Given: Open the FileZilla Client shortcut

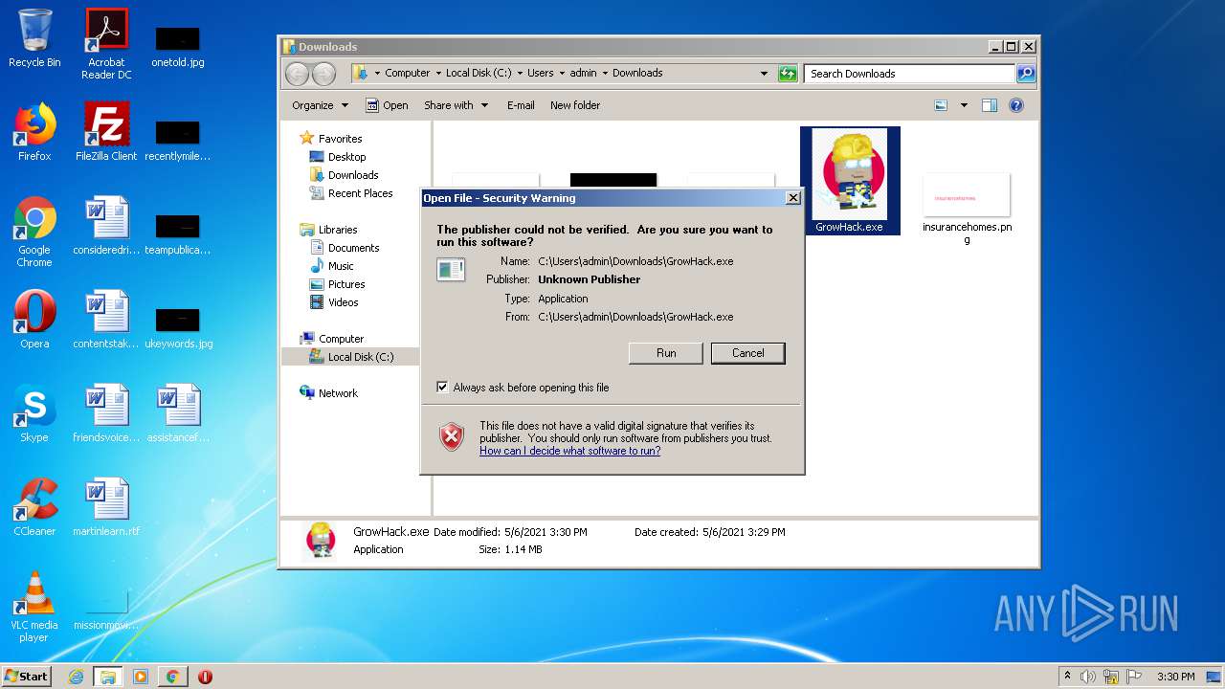Looking at the screenshot, I should (106, 132).
